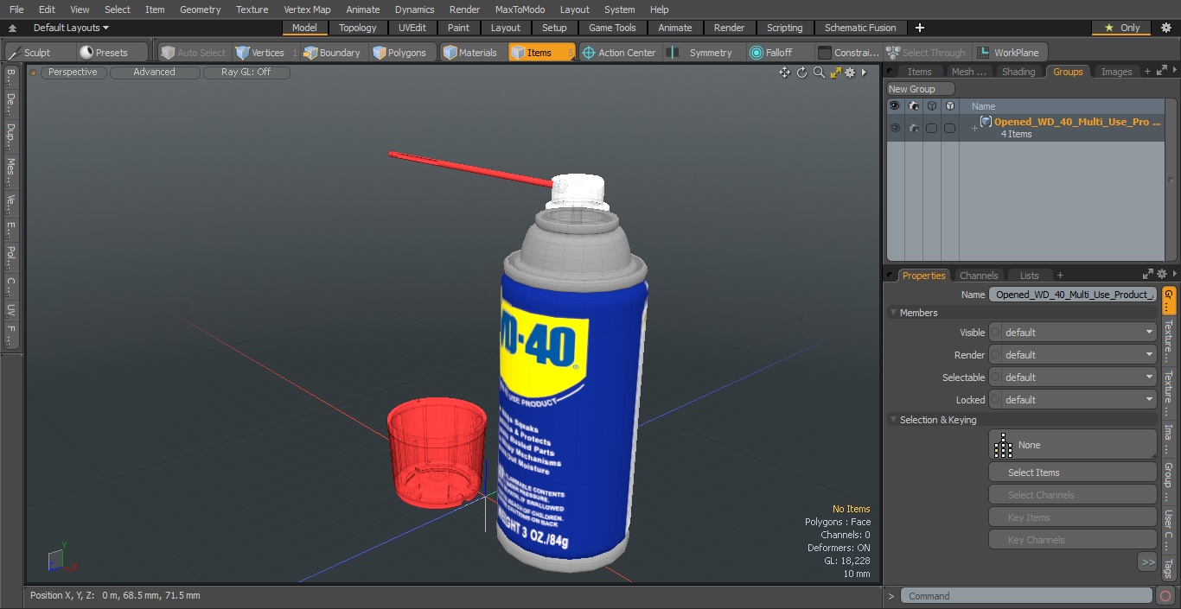Expand the Properties panel to full size
The width and height of the screenshot is (1181, 609).
1148,275
